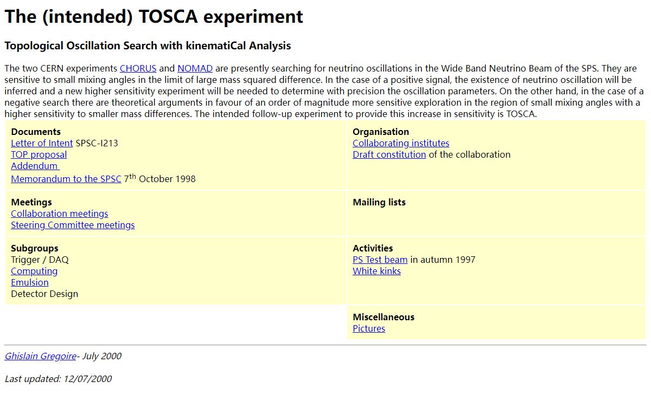Open the Draft constitution link
Screen dimensions: 651x401
tap(389, 154)
